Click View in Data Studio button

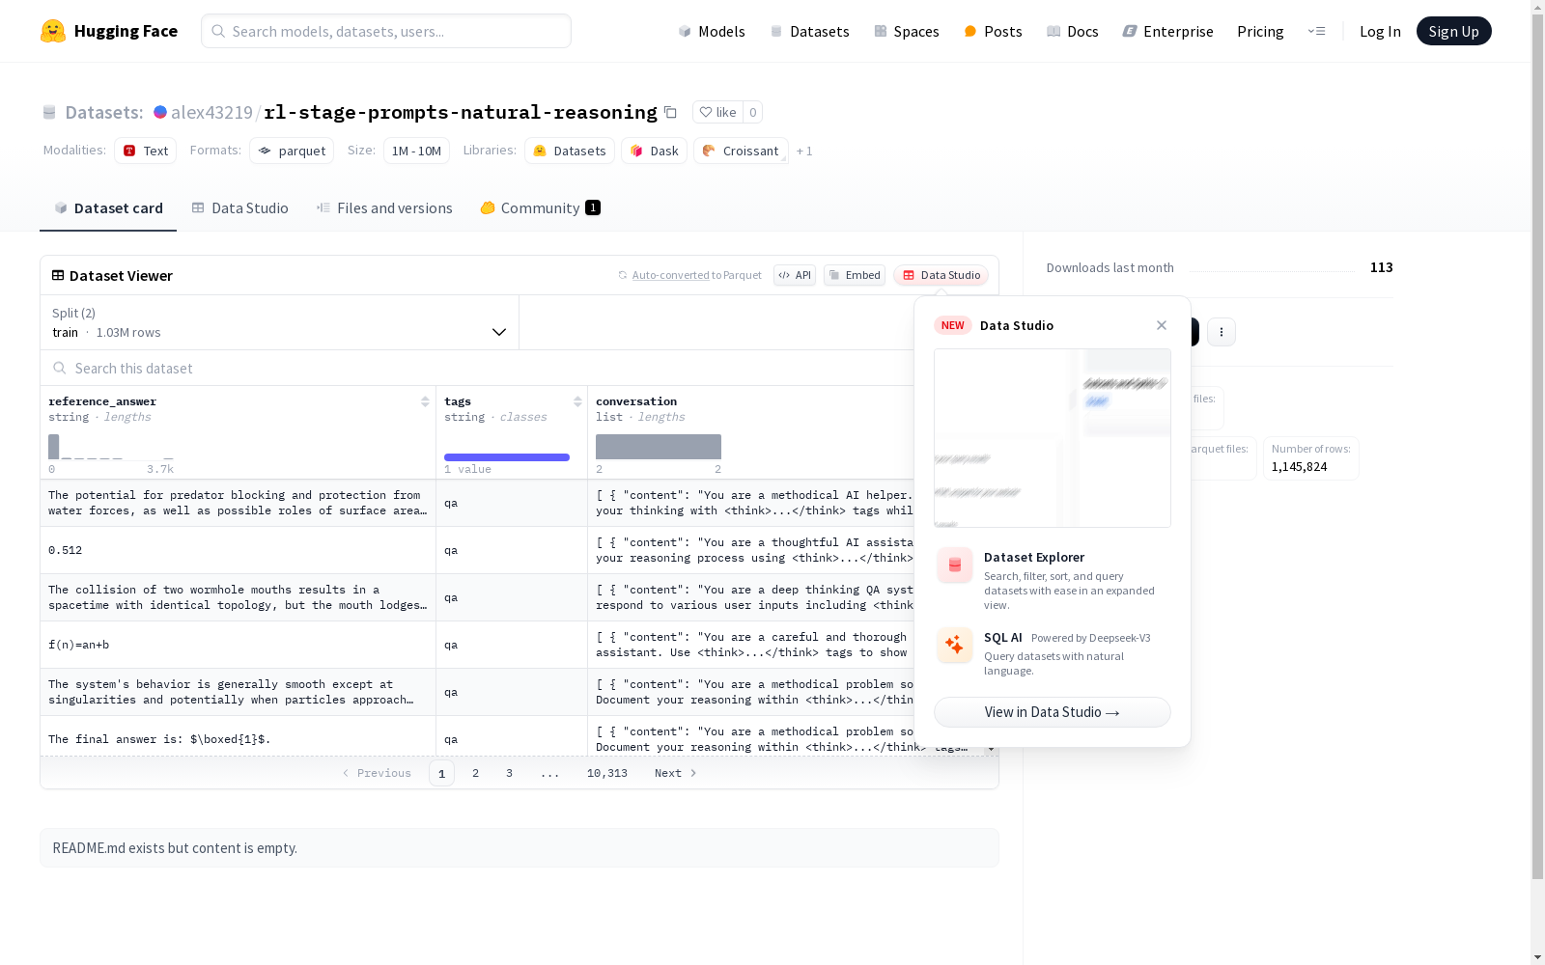[1053, 712]
